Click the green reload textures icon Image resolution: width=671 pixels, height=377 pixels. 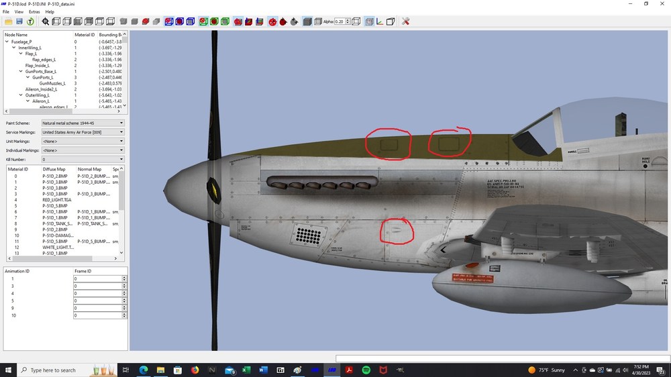tap(30, 21)
